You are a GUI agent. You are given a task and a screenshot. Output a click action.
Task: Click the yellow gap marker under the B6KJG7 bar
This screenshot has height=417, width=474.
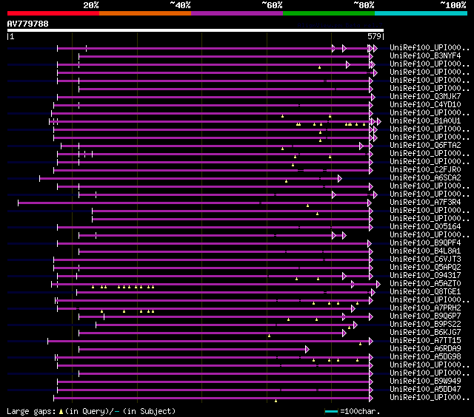click(x=269, y=336)
